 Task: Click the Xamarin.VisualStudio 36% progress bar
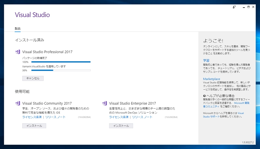click(x=61, y=70)
